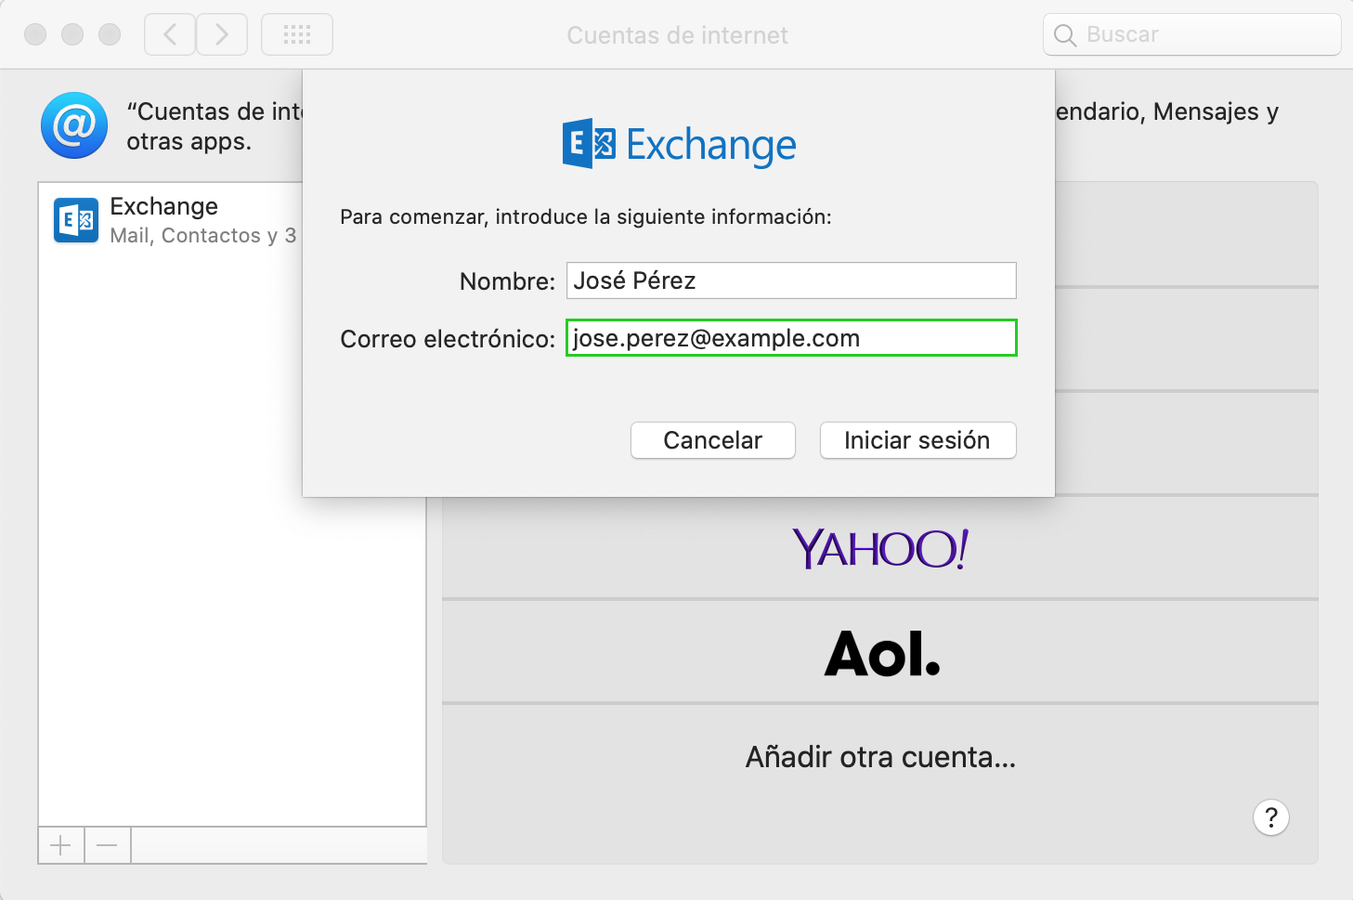Image resolution: width=1353 pixels, height=900 pixels.
Task: Click the blue @ Internet Accounts icon
Action: (74, 125)
